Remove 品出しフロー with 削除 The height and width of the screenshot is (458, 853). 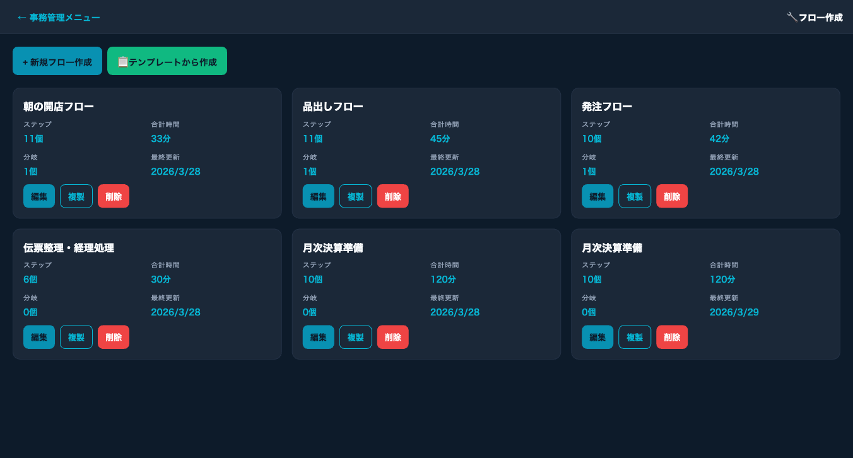(392, 196)
